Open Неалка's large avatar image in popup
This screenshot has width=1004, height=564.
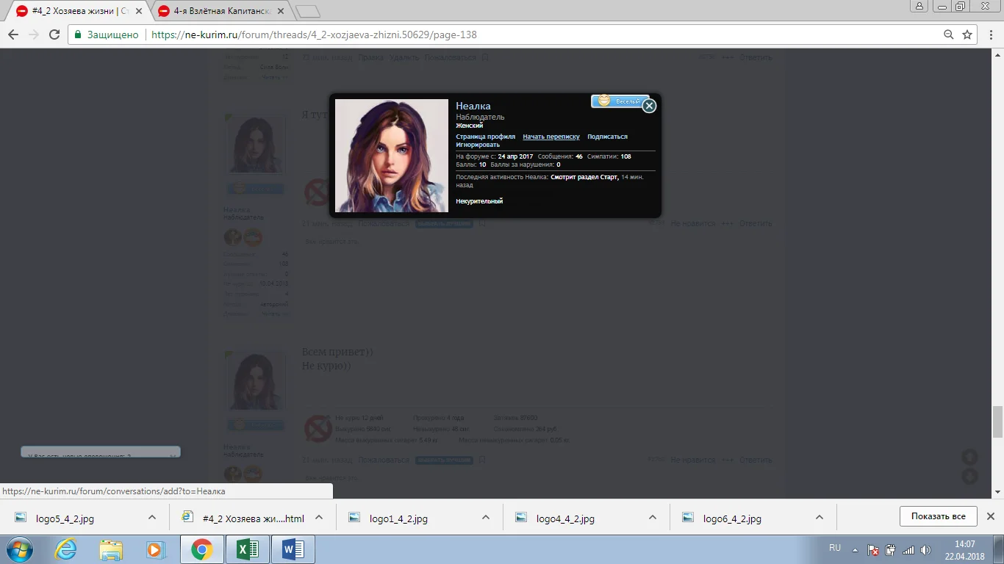click(x=392, y=156)
